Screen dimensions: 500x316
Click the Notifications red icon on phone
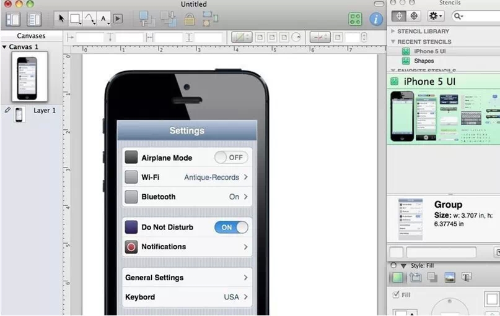click(x=131, y=247)
